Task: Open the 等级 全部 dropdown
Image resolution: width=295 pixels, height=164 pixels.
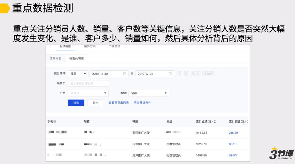Action: [x=149, y=93]
